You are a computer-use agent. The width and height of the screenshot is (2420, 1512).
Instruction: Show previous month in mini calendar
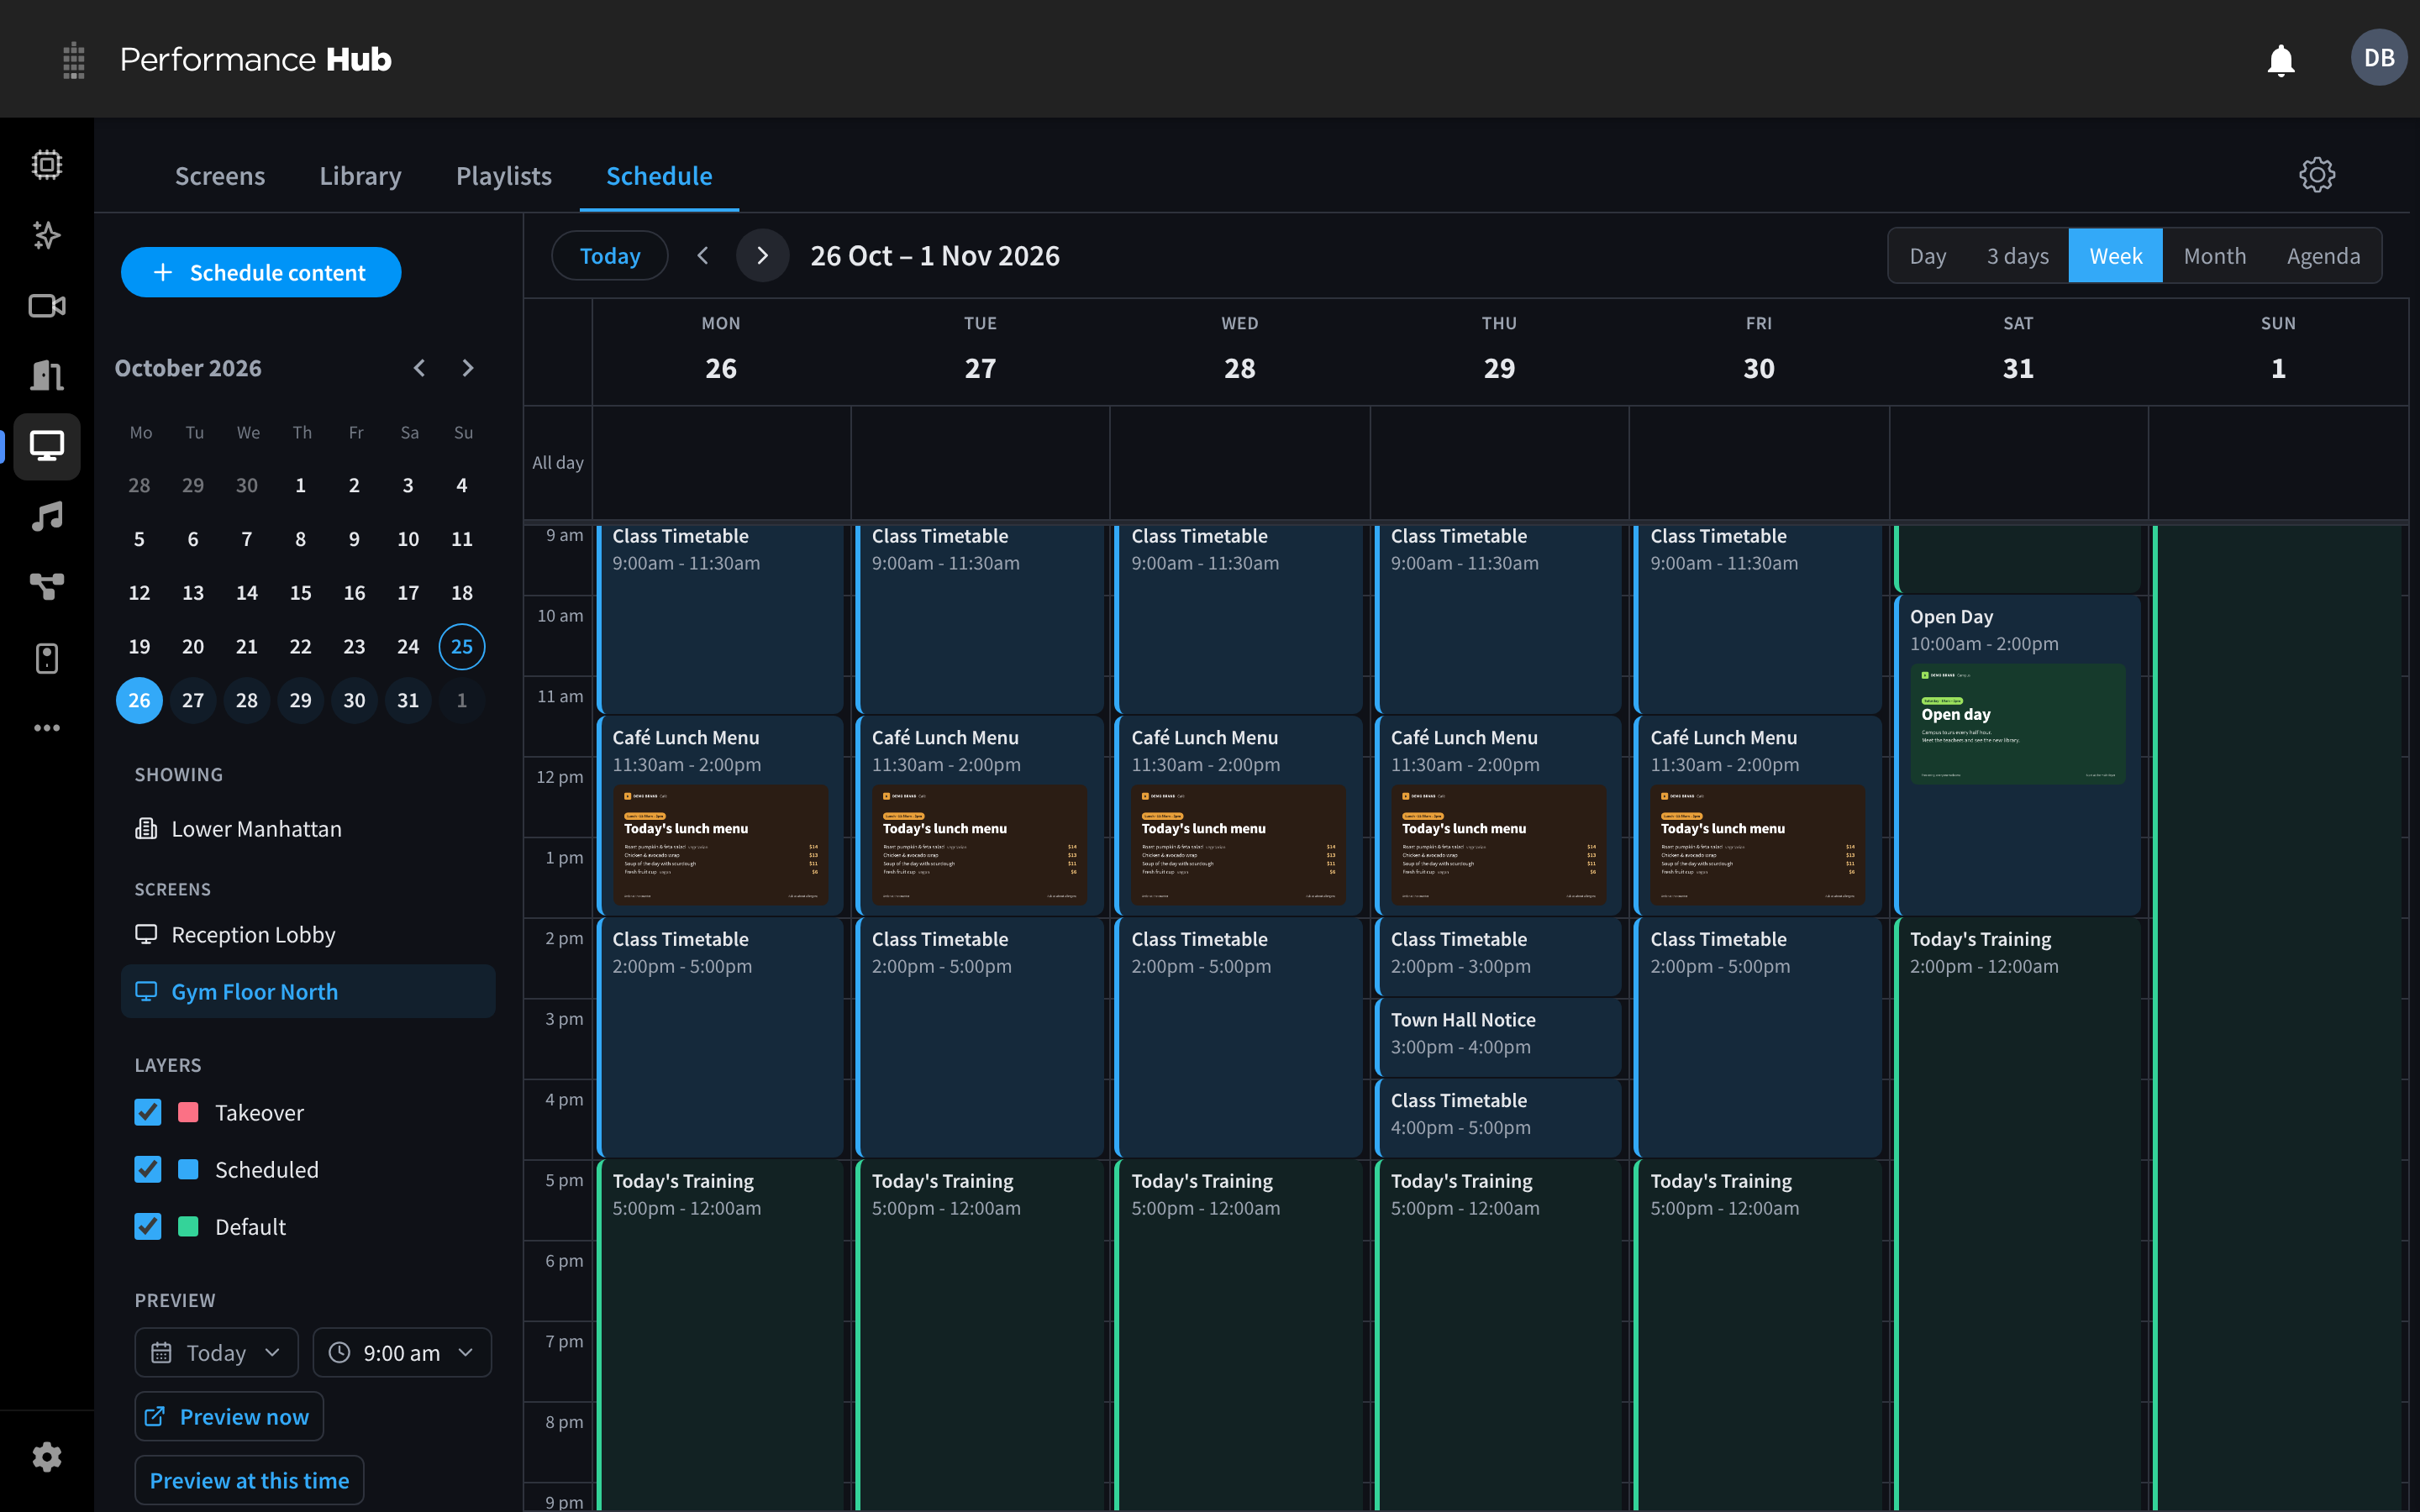coord(419,368)
